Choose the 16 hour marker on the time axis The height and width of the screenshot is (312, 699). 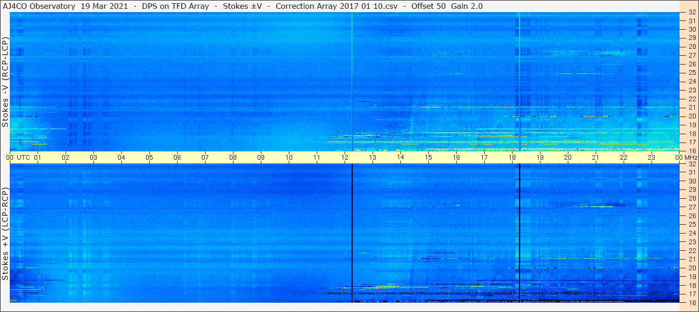456,158
